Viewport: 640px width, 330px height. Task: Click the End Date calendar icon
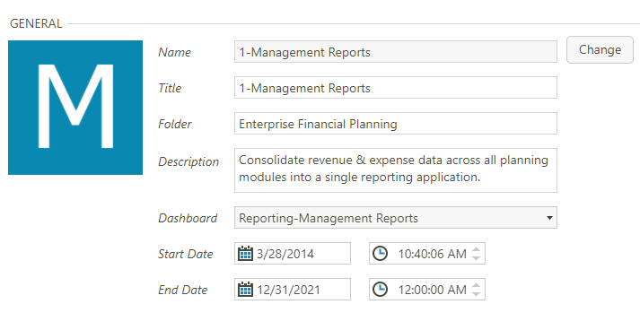[245, 290]
